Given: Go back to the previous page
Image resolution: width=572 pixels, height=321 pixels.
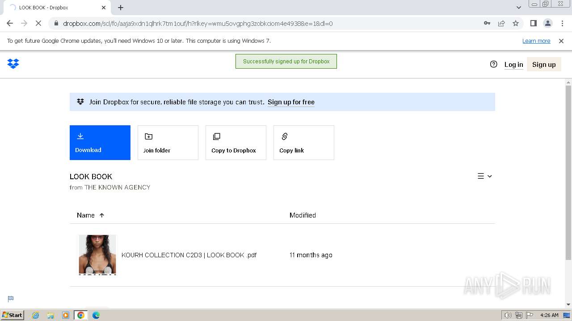Looking at the screenshot, I should (10, 23).
